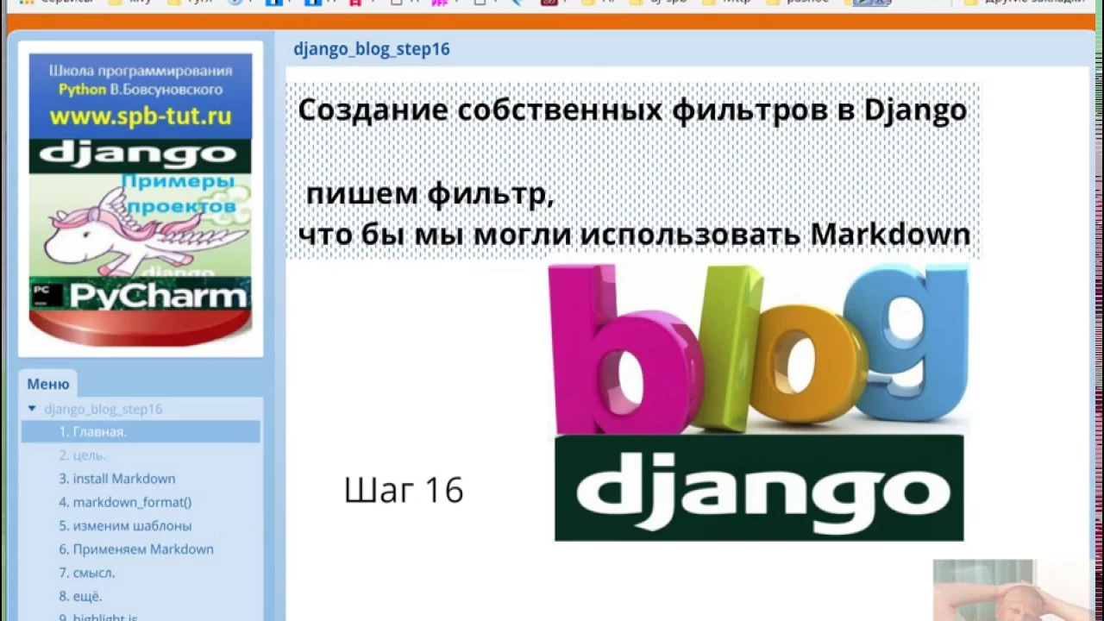1104x621 pixels.
Task: Open menu item '3. install Markdown'
Action: 117,479
